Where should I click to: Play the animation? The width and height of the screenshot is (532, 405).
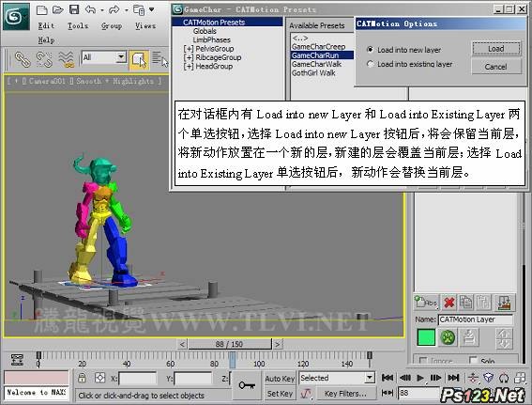coord(420,378)
